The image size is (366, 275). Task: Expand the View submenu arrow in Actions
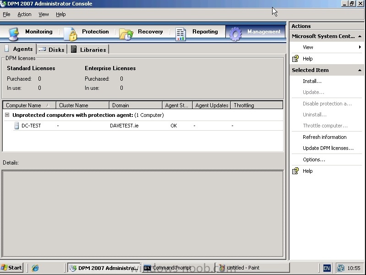360,47
